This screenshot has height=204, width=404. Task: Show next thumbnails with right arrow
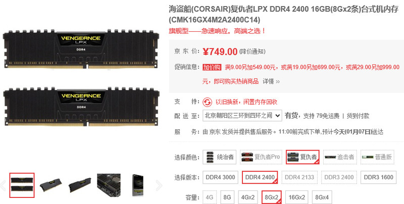[159, 185]
